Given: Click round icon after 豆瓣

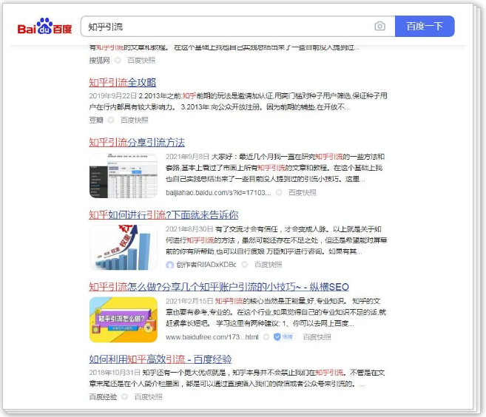Looking at the screenshot, I should (x=111, y=120).
